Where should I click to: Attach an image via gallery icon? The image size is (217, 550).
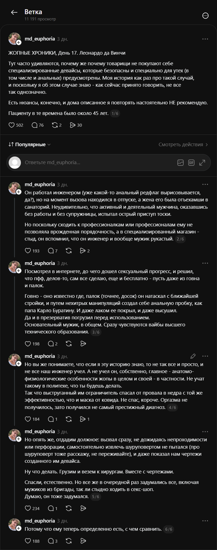click(x=180, y=162)
